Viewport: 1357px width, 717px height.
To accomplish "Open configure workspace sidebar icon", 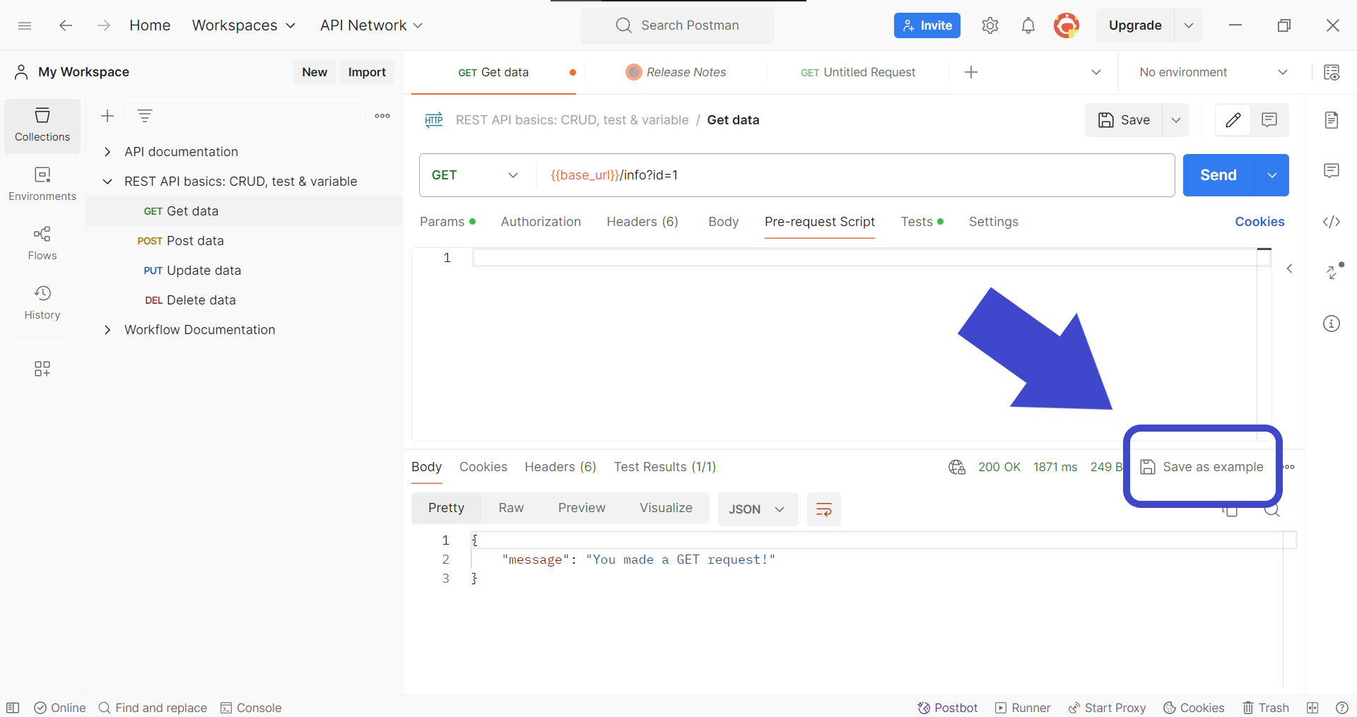I will tap(42, 369).
